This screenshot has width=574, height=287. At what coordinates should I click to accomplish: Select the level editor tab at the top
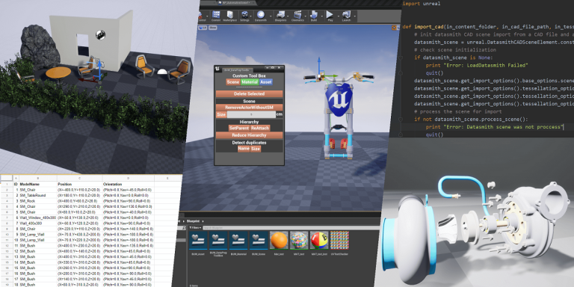[x=236, y=3]
